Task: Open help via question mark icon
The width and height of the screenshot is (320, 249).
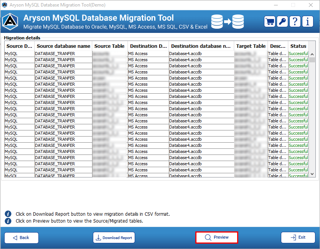Action: [295, 21]
